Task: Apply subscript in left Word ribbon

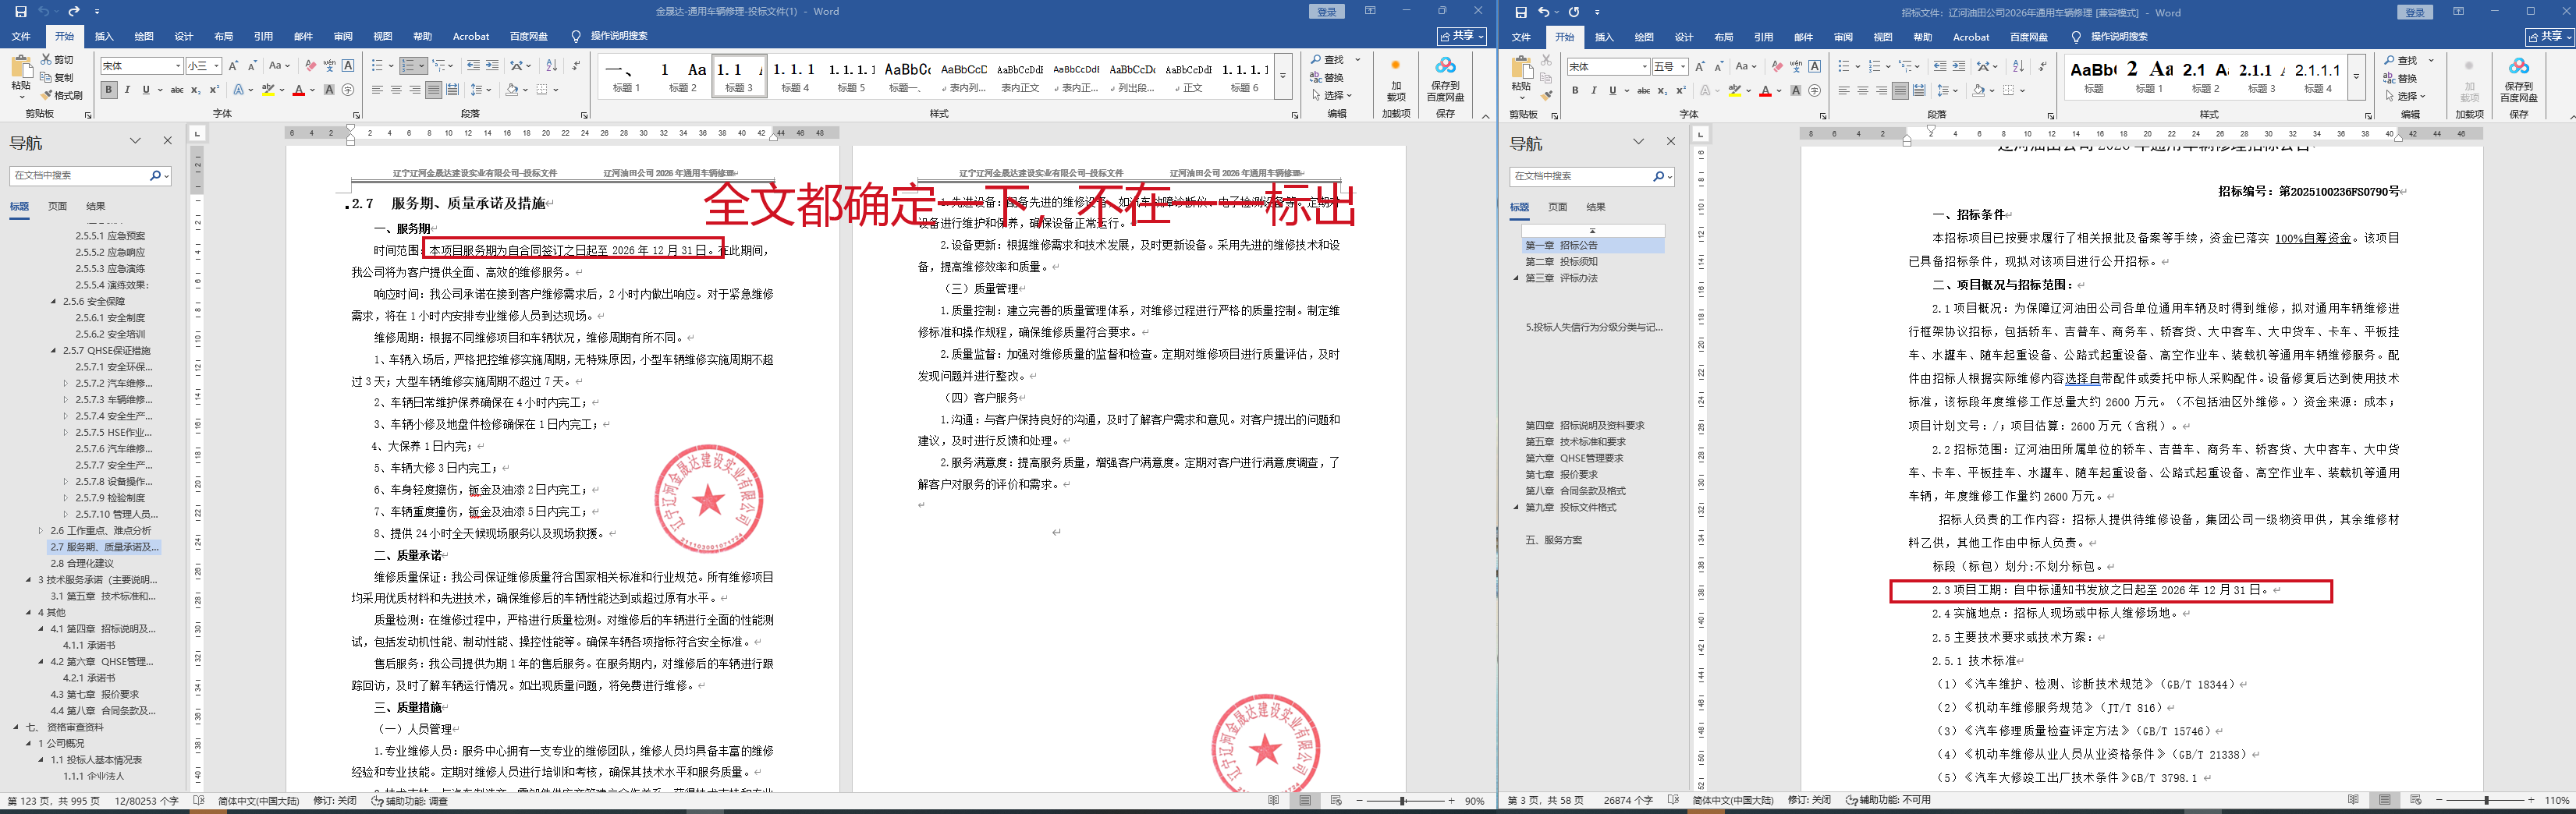Action: 197,90
